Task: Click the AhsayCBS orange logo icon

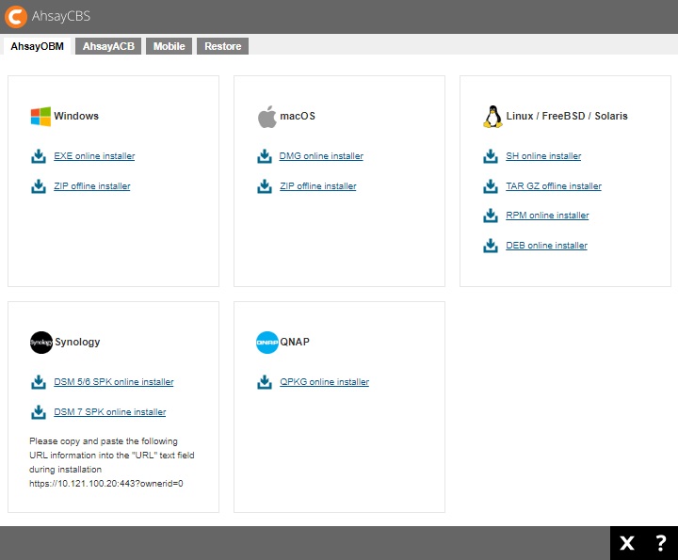Action: 16,16
